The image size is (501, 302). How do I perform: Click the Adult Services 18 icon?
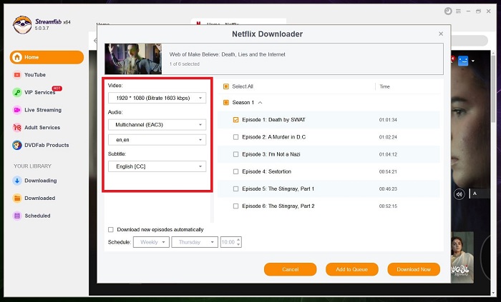[17, 127]
